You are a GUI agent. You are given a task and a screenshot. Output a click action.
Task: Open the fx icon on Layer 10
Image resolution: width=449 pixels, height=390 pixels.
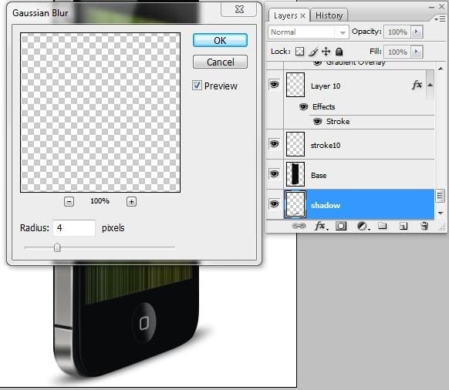tap(417, 85)
